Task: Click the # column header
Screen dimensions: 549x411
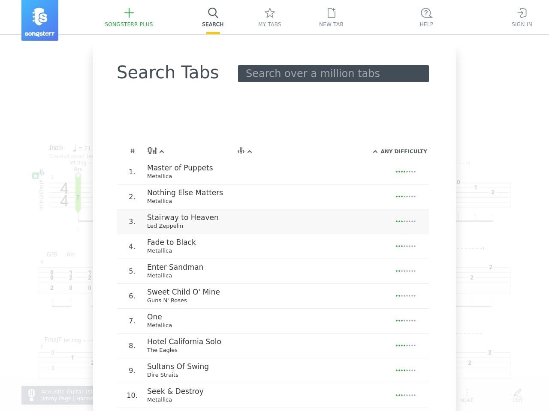Action: click(x=133, y=151)
